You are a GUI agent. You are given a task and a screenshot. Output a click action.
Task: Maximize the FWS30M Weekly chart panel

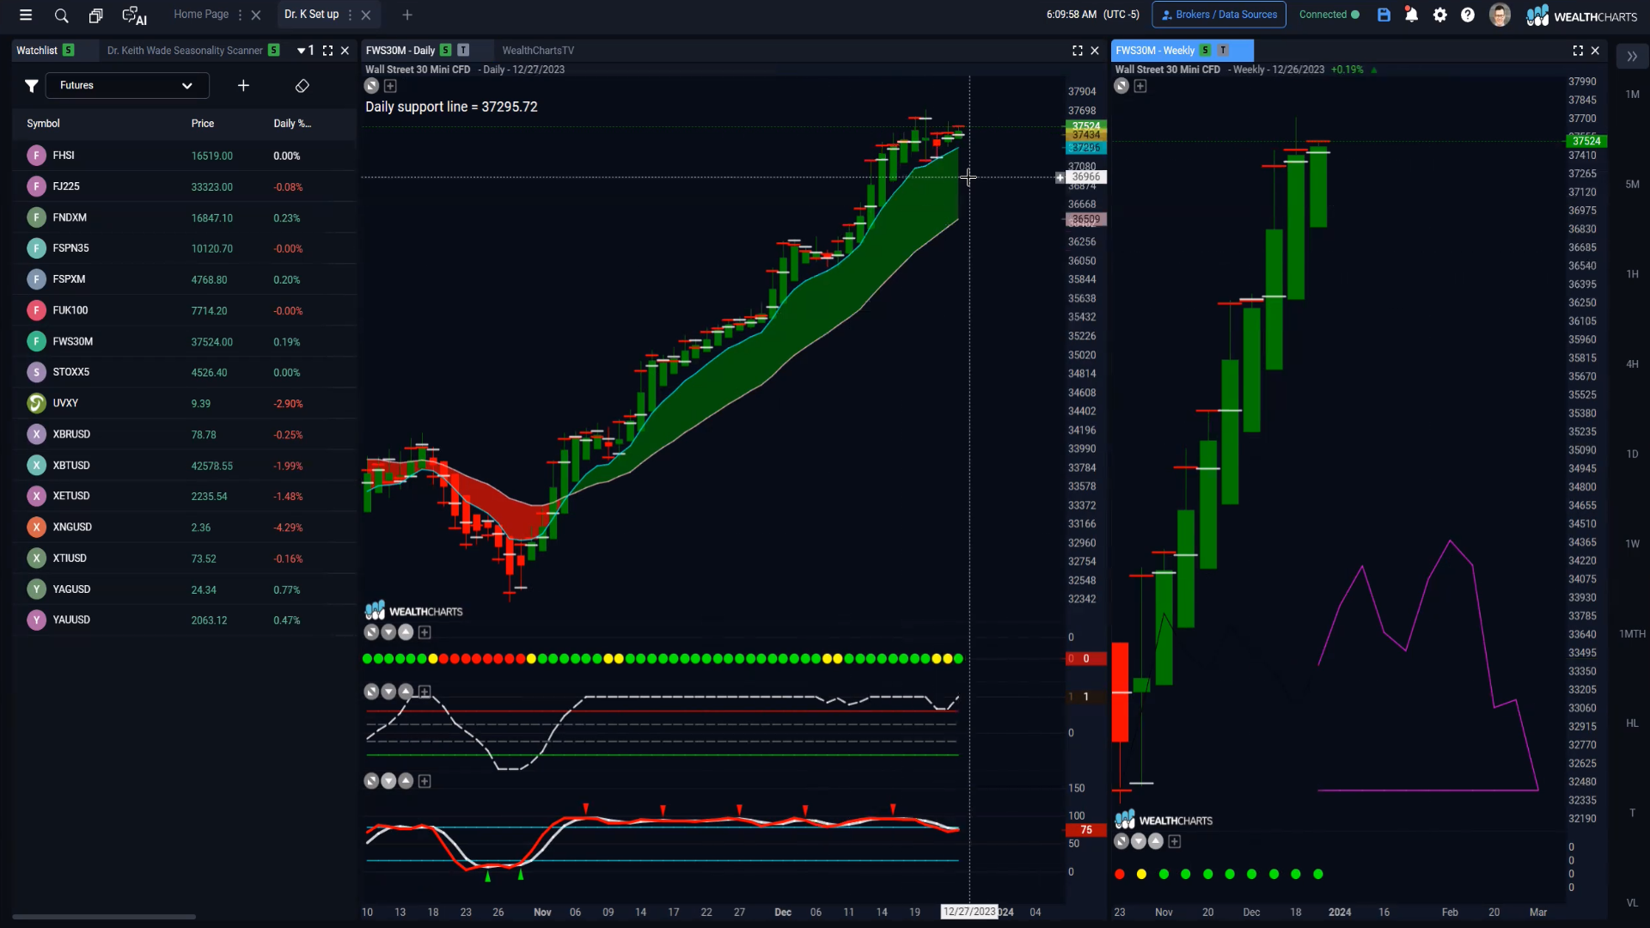pyautogui.click(x=1578, y=51)
